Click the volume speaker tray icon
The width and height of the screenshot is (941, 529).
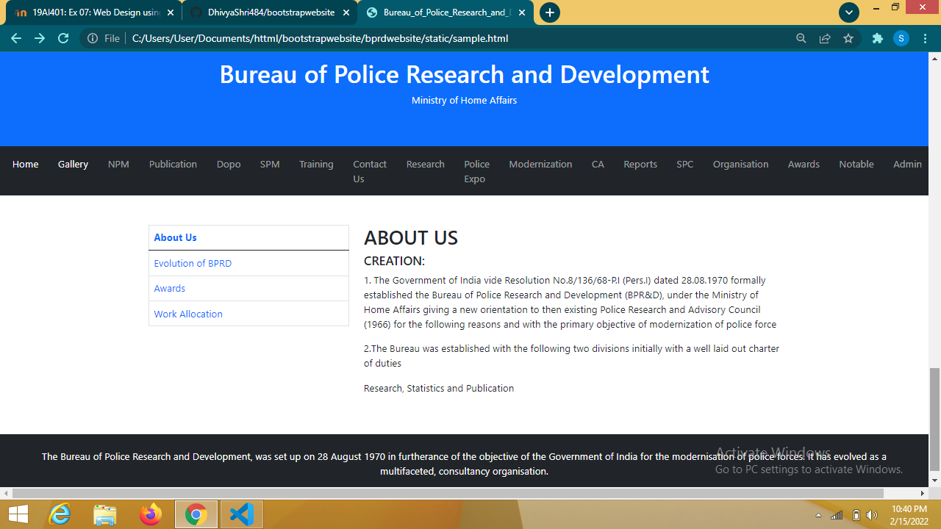[873, 515]
